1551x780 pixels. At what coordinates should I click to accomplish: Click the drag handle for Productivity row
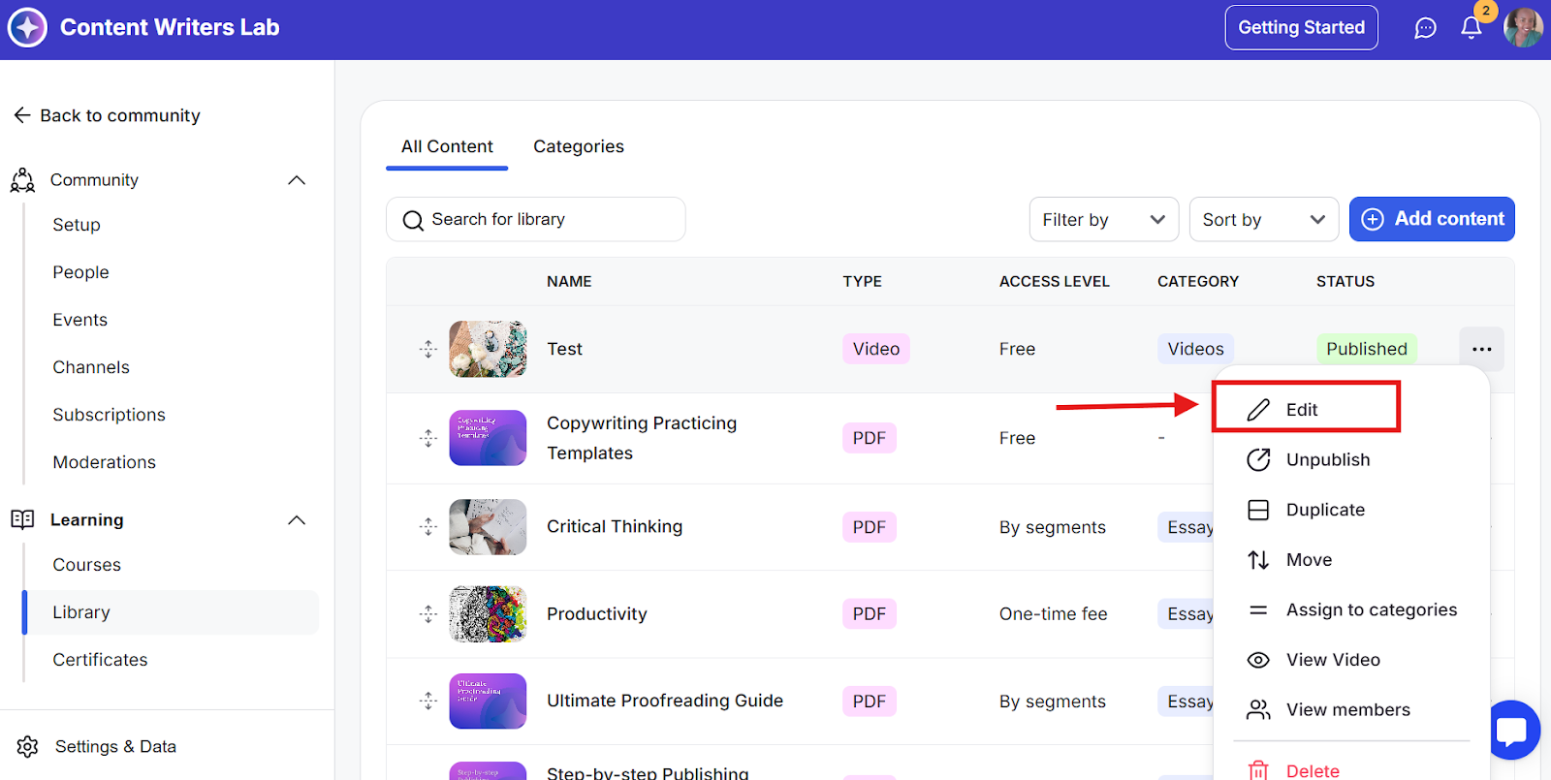click(428, 614)
